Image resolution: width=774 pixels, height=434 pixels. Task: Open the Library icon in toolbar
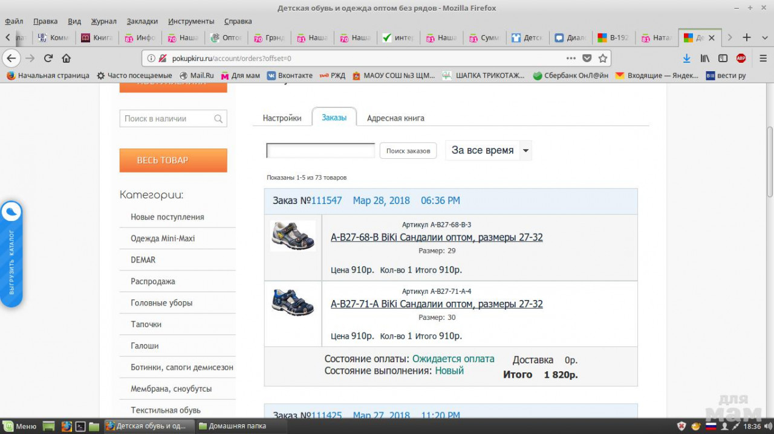[x=704, y=59]
